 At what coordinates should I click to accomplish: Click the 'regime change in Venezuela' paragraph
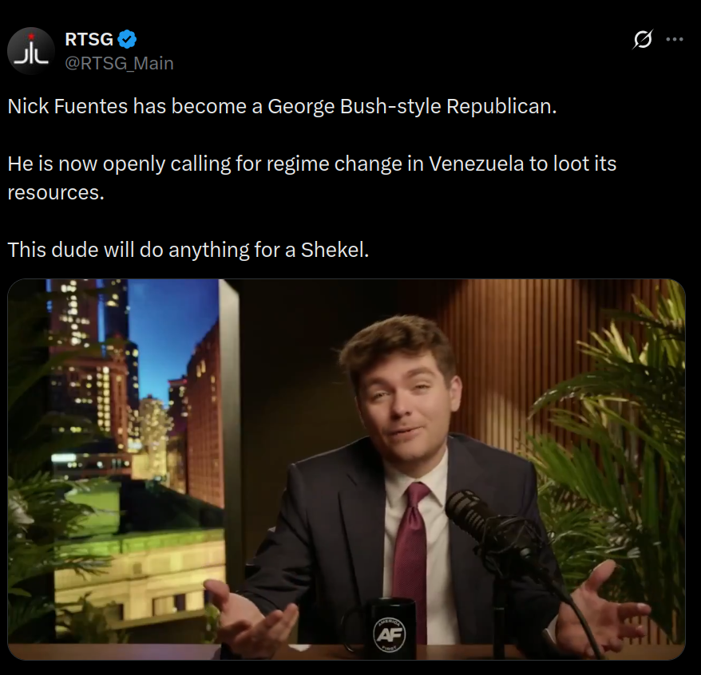tap(312, 178)
